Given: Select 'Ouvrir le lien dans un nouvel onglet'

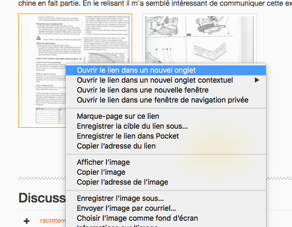Looking at the screenshot, I should tap(166, 70).
